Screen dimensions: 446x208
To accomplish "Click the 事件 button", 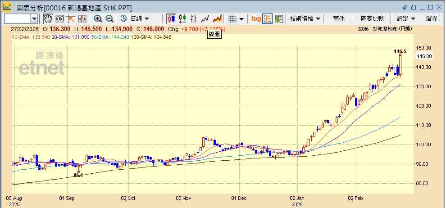I will 339,19.
